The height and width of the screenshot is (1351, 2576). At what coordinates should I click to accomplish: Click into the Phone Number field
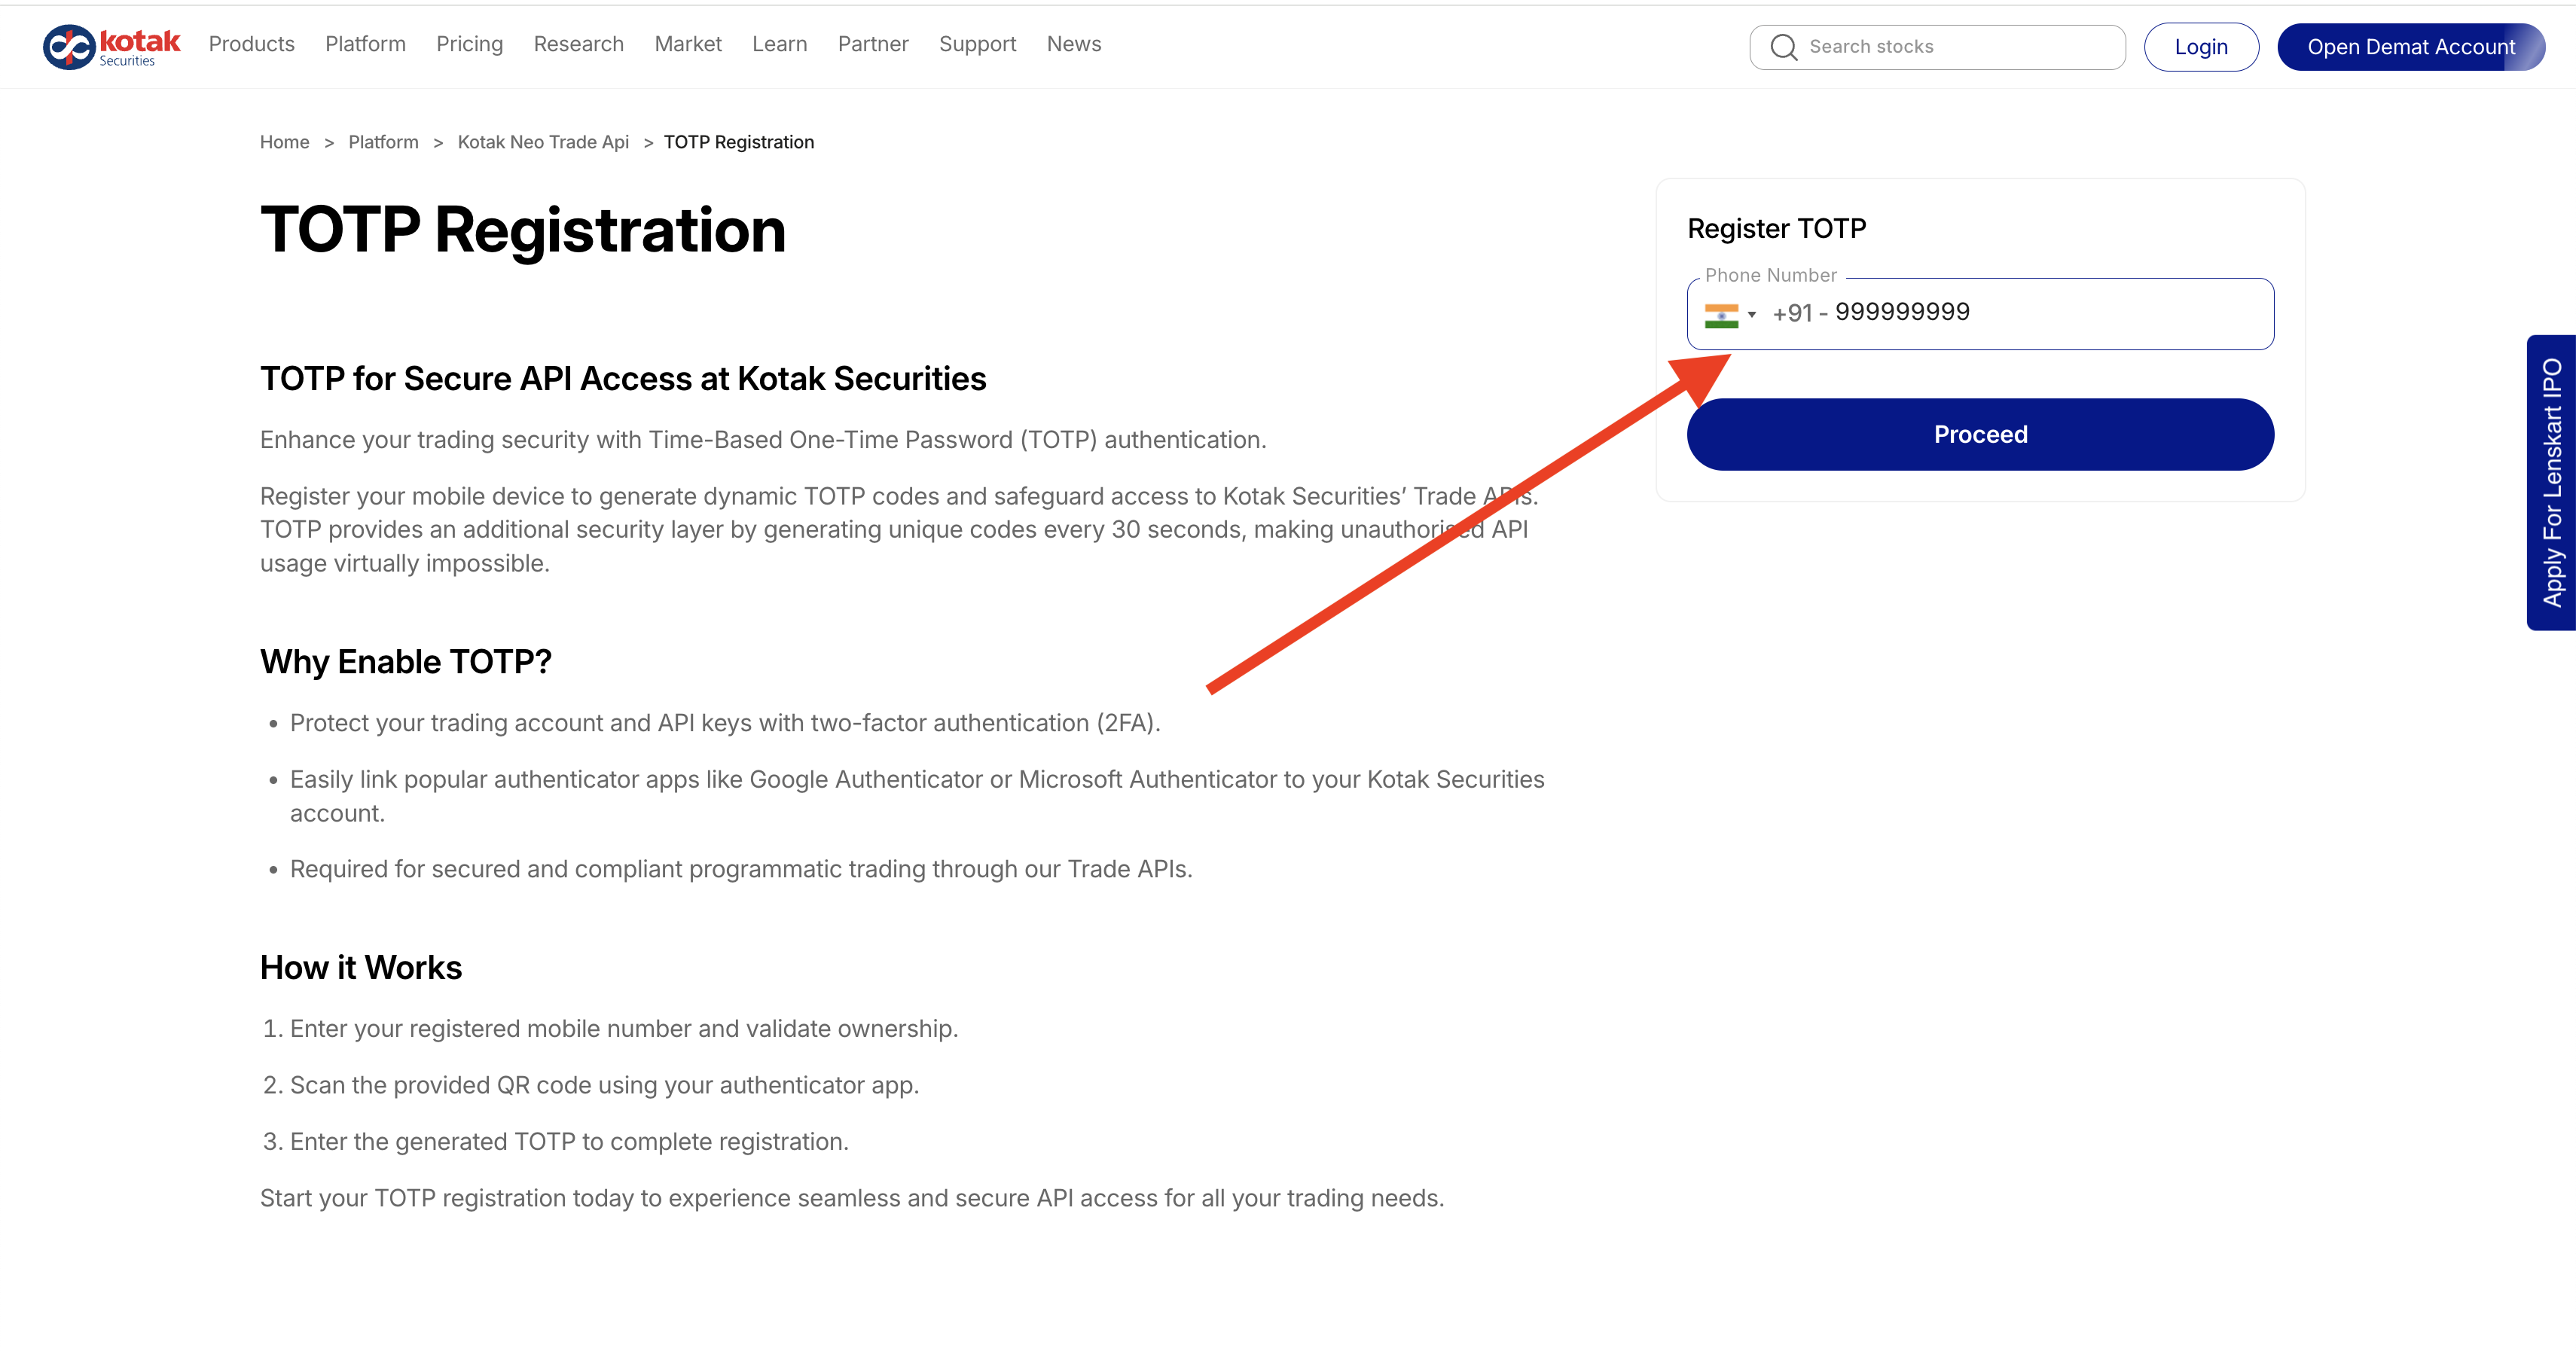(1980, 314)
